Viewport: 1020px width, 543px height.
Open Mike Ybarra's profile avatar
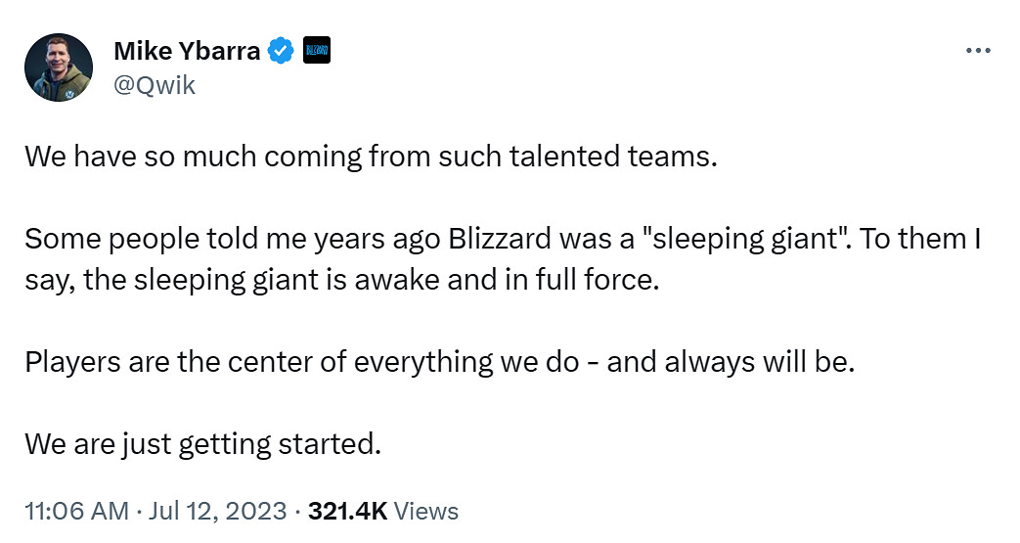coord(59,68)
